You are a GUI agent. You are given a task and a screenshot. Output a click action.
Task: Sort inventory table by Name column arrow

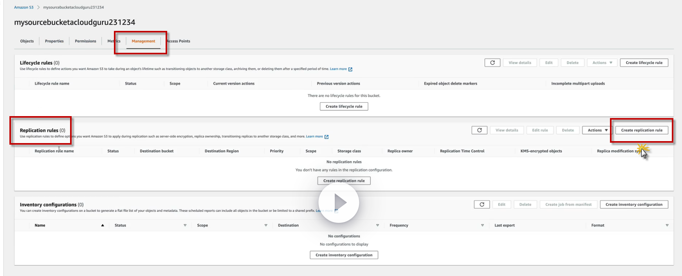pos(103,226)
